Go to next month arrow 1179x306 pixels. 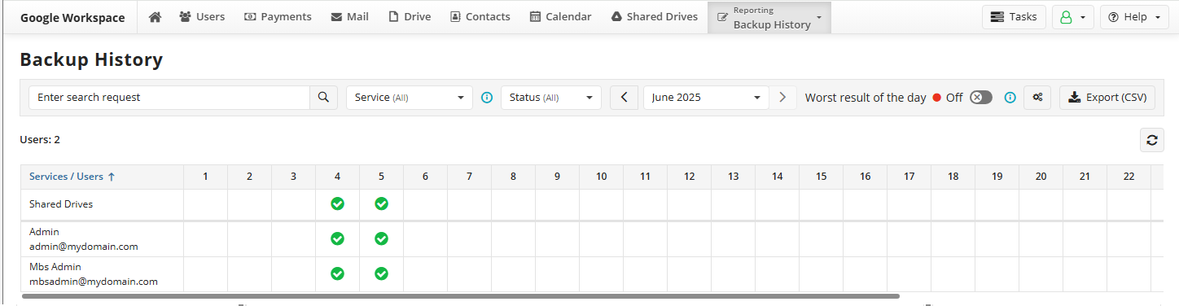[782, 97]
